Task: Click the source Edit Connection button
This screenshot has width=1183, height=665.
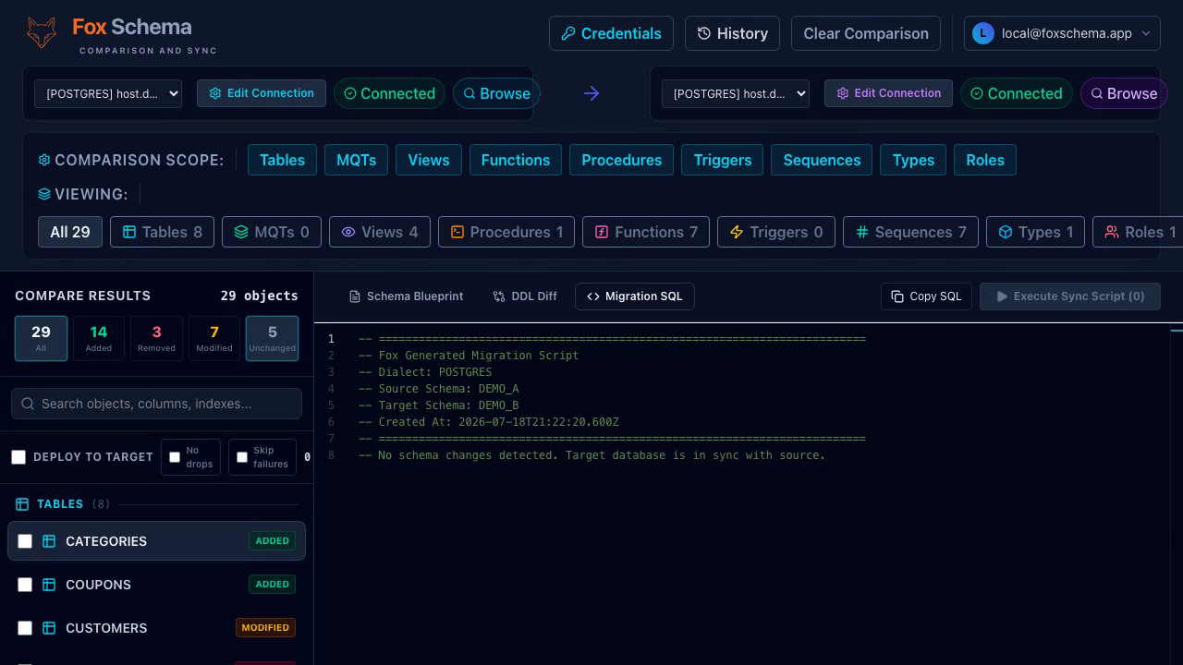Action: click(262, 93)
